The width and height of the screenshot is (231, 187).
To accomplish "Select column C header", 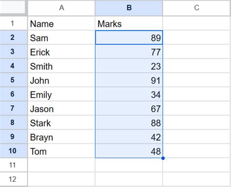I will pos(197,8).
